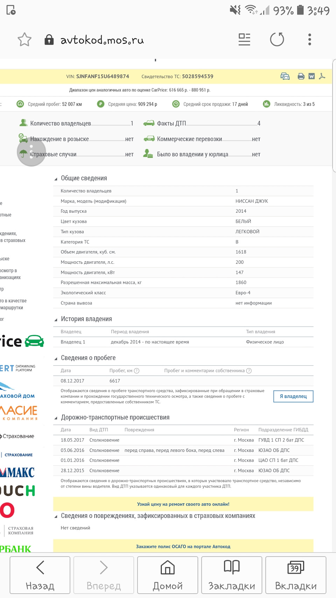The height and width of the screenshot is (598, 336).
Task: Go back with Назад button
Action: pyautogui.click(x=40, y=575)
